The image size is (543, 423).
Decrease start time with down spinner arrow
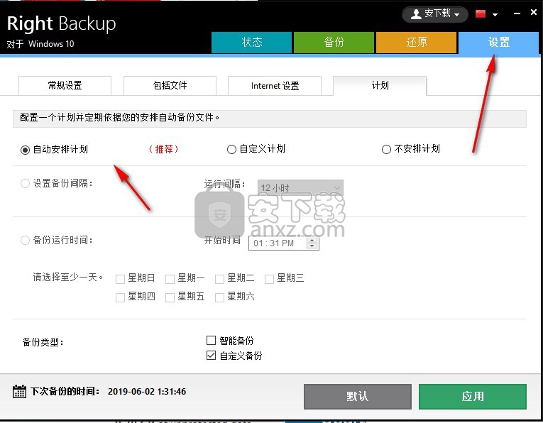[312, 246]
